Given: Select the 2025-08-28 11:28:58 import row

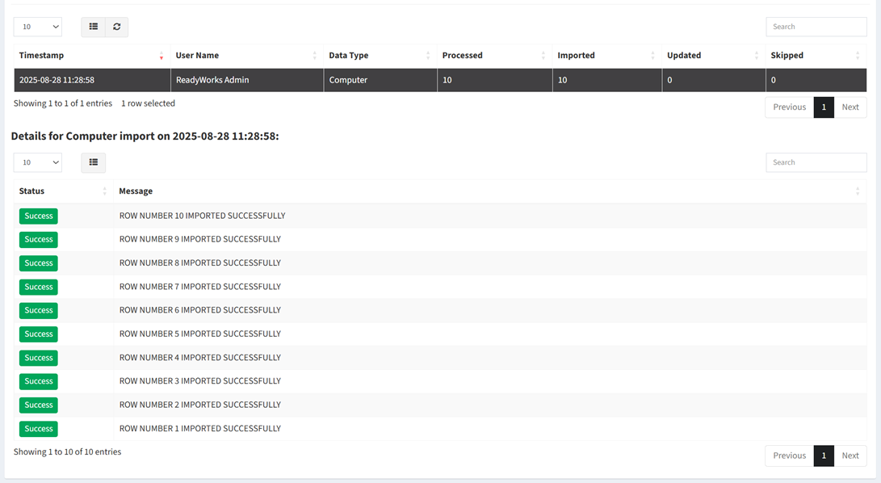Looking at the screenshot, I should [440, 80].
